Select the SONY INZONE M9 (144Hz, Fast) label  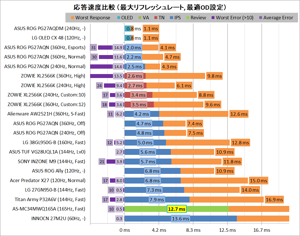(52, 161)
